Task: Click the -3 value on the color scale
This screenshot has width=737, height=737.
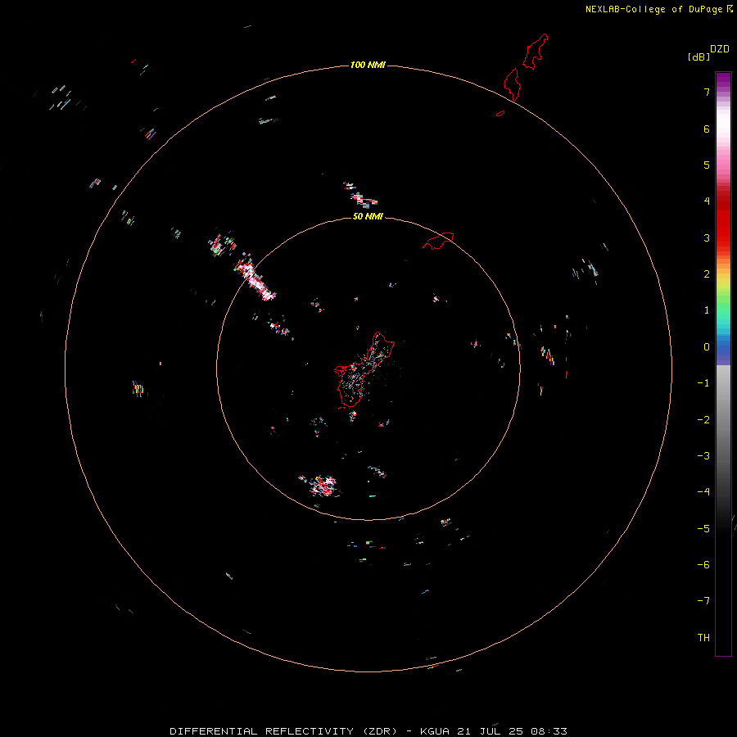Action: (x=703, y=456)
